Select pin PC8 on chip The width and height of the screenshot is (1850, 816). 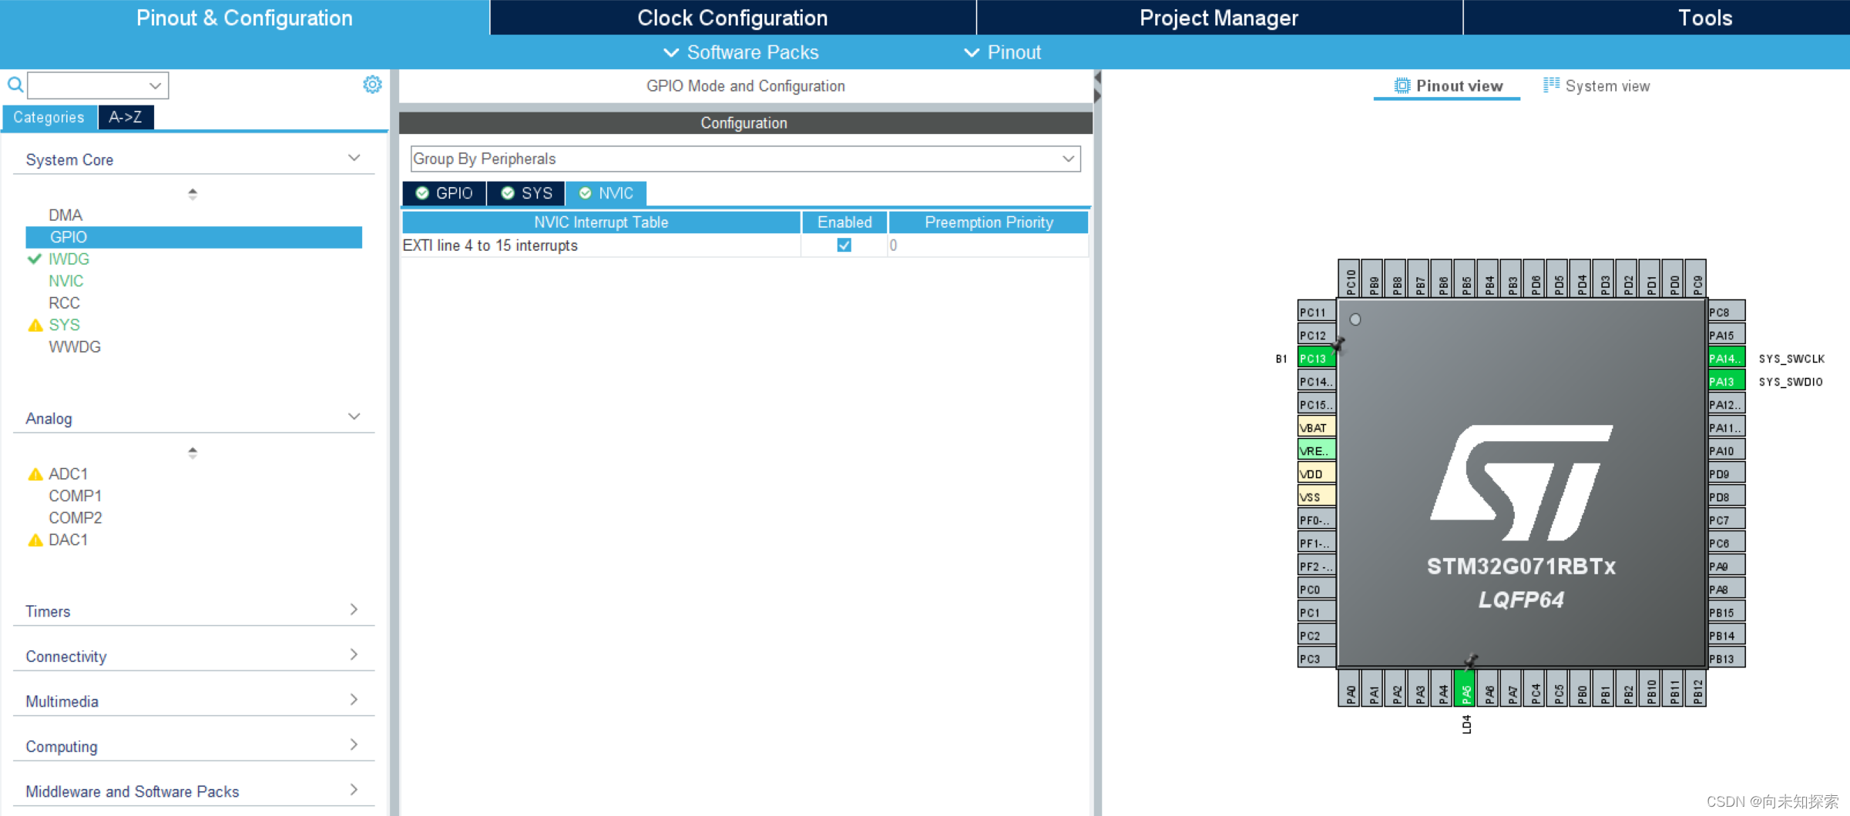tap(1726, 312)
